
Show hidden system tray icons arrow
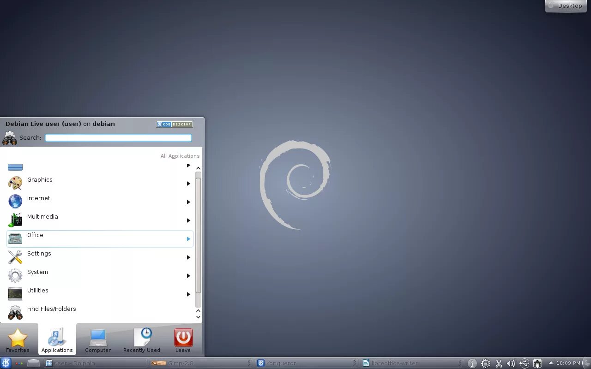coord(550,363)
